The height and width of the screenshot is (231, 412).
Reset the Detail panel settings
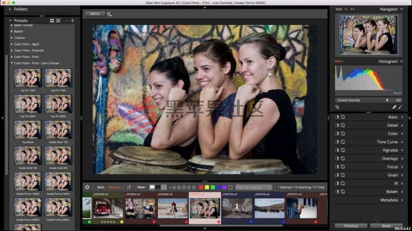(343, 125)
